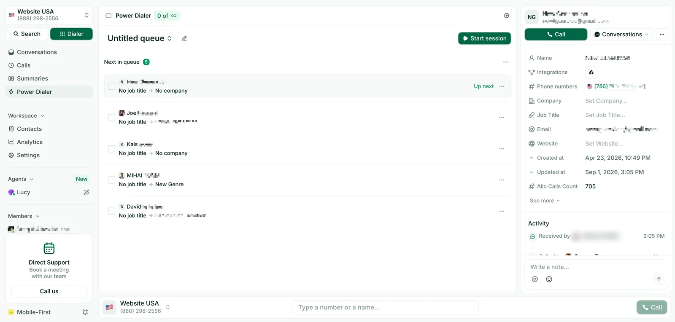Switch to the Search tab

coord(27,34)
